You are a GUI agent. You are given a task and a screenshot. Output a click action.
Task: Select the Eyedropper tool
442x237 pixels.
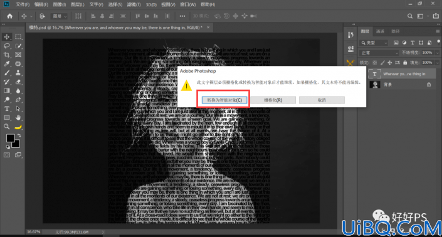coord(7,64)
